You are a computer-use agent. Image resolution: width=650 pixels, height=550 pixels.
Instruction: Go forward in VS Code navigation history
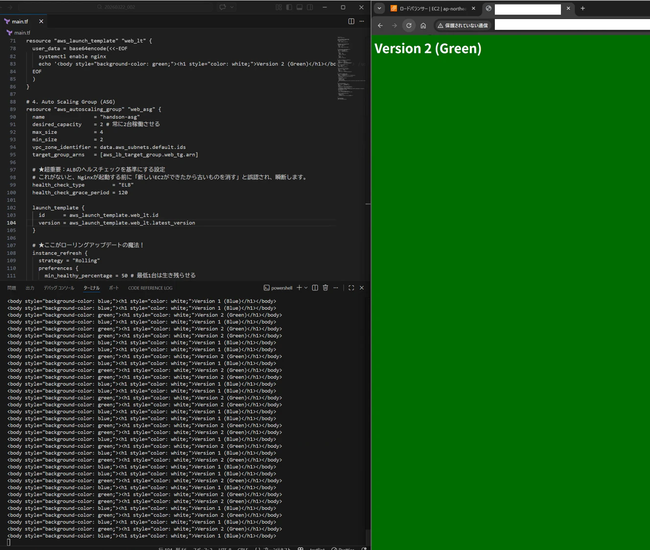[10, 7]
